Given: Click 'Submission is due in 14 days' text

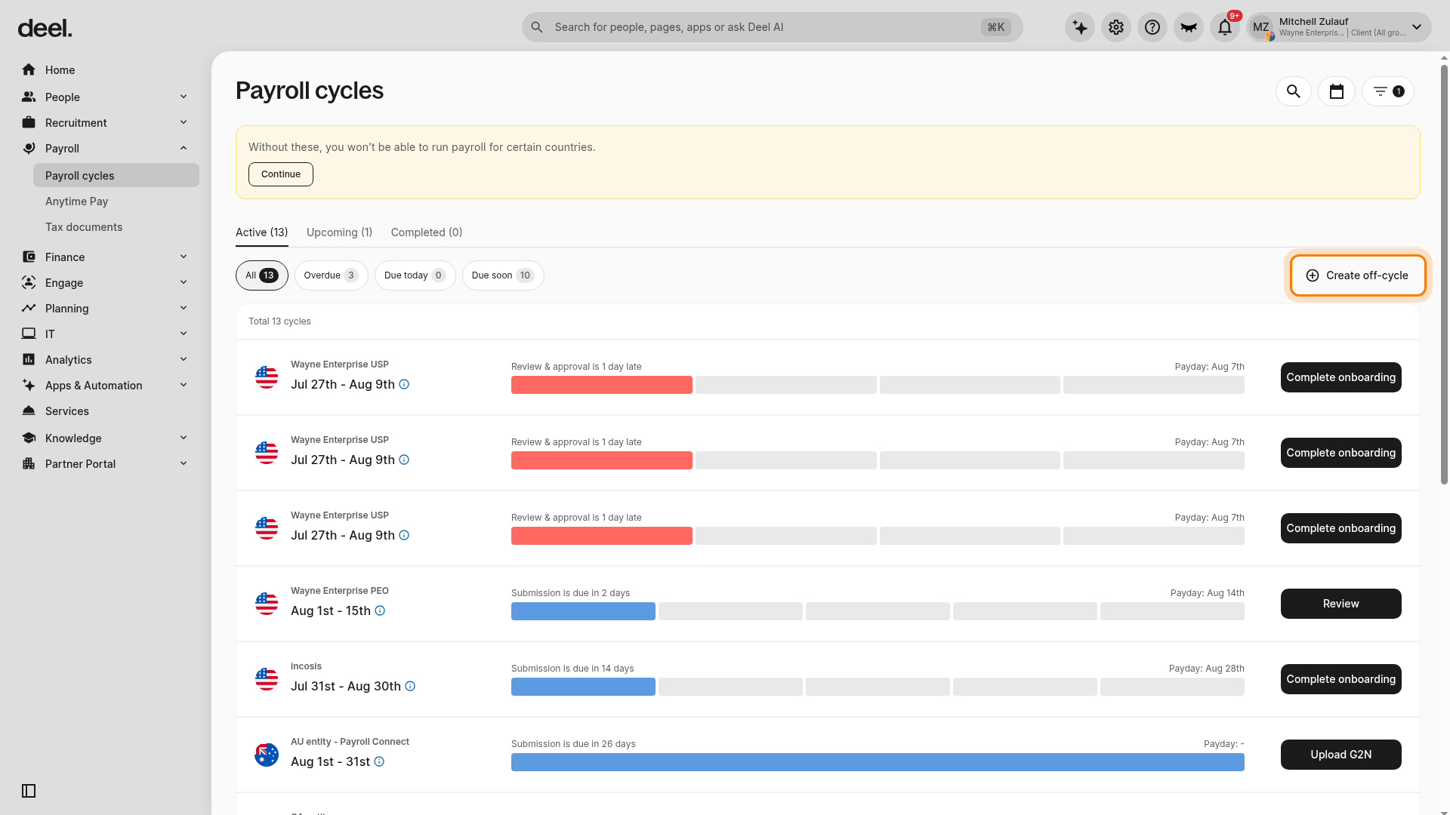Looking at the screenshot, I should (572, 669).
